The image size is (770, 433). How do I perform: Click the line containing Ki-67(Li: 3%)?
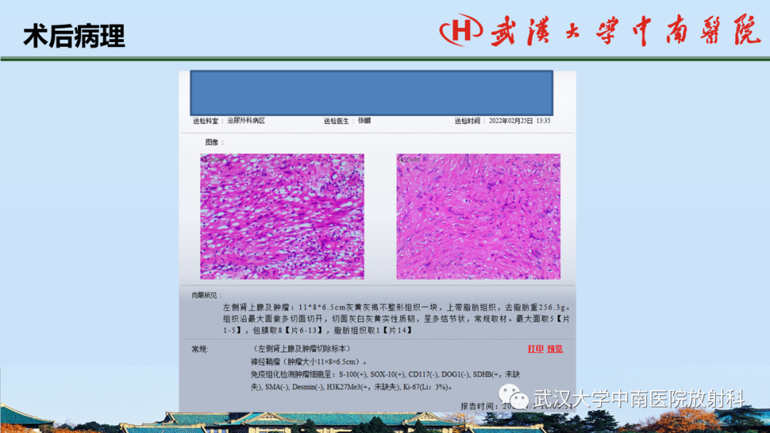[x=351, y=387]
